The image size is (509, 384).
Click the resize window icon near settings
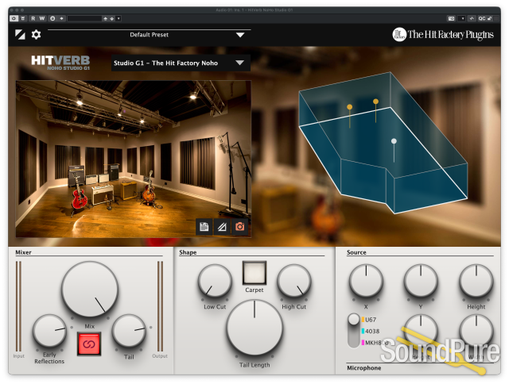click(20, 34)
